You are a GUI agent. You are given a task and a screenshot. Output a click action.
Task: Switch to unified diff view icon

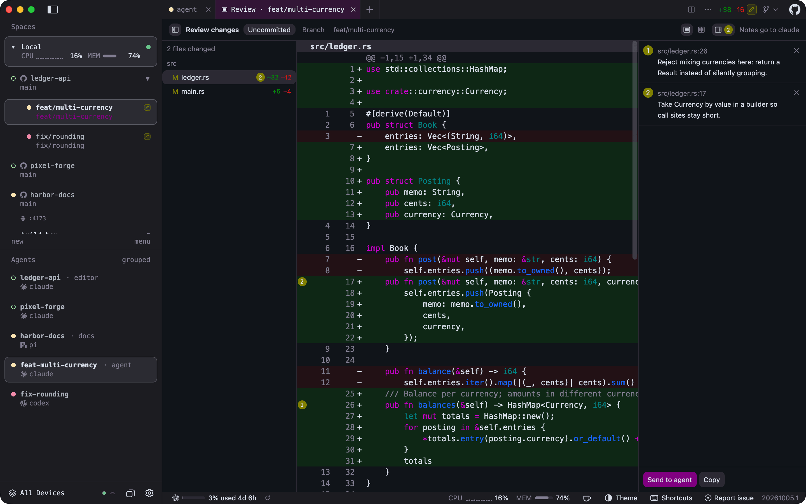click(x=686, y=30)
